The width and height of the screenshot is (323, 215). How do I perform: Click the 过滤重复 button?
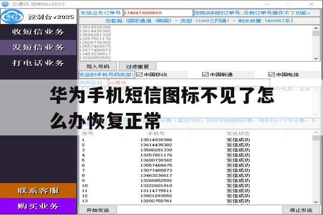pyautogui.click(x=137, y=67)
